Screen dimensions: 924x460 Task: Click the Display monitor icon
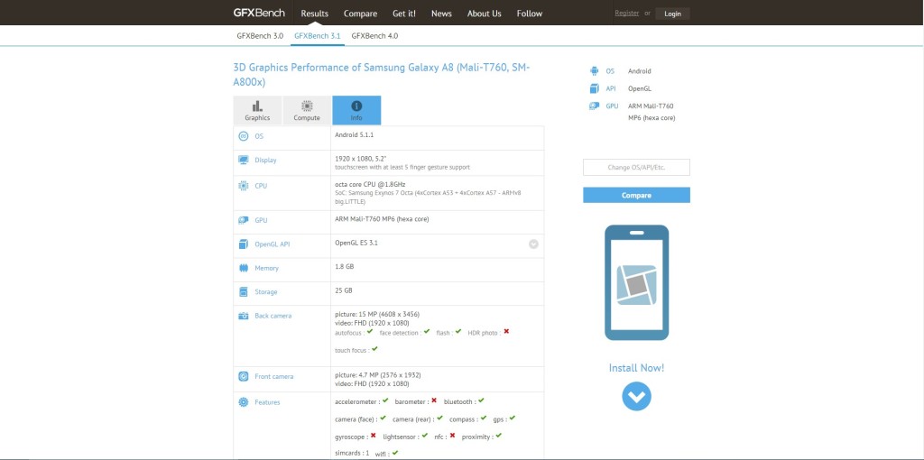(x=244, y=161)
